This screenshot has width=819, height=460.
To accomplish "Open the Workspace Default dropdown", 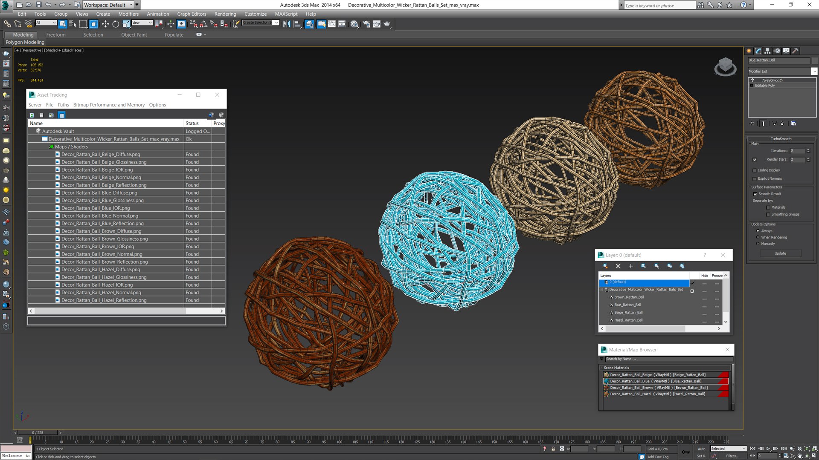I will click(x=109, y=5).
